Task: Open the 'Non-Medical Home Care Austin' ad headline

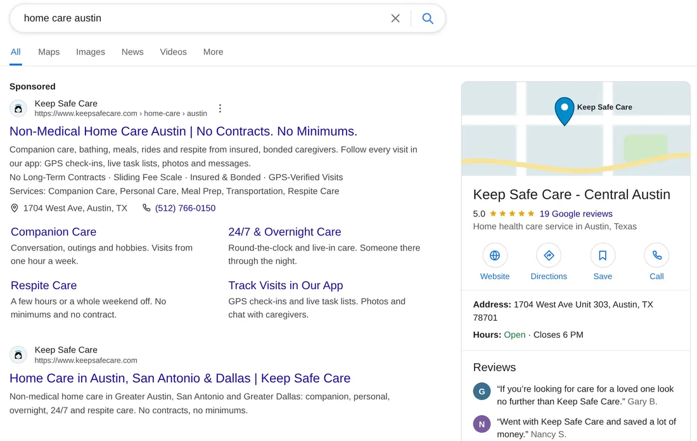Action: (183, 132)
